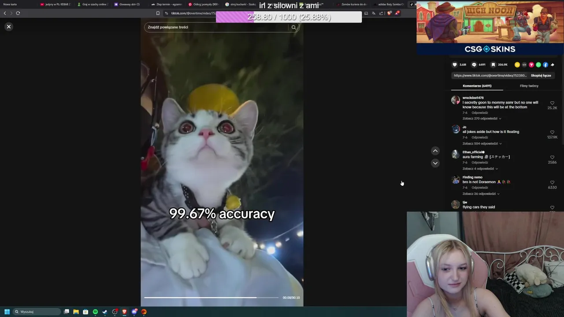Go back with browser back arrow
The image size is (564, 317).
coord(5,13)
